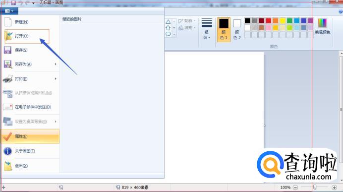The height and width of the screenshot is (192, 343).
Task: Click the email send envelope icon
Action: (7, 107)
